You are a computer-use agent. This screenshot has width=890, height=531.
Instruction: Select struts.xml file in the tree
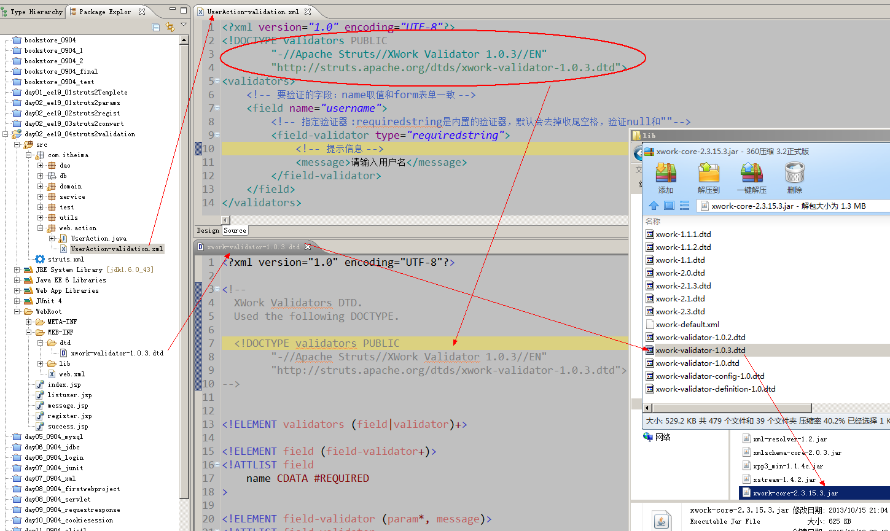66,260
